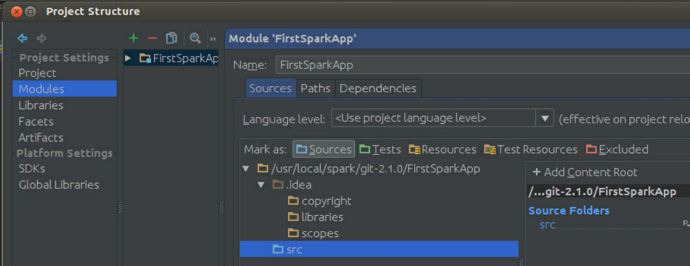Click Add Content Root button
Viewport: 690px width, 266px height.
tap(585, 172)
